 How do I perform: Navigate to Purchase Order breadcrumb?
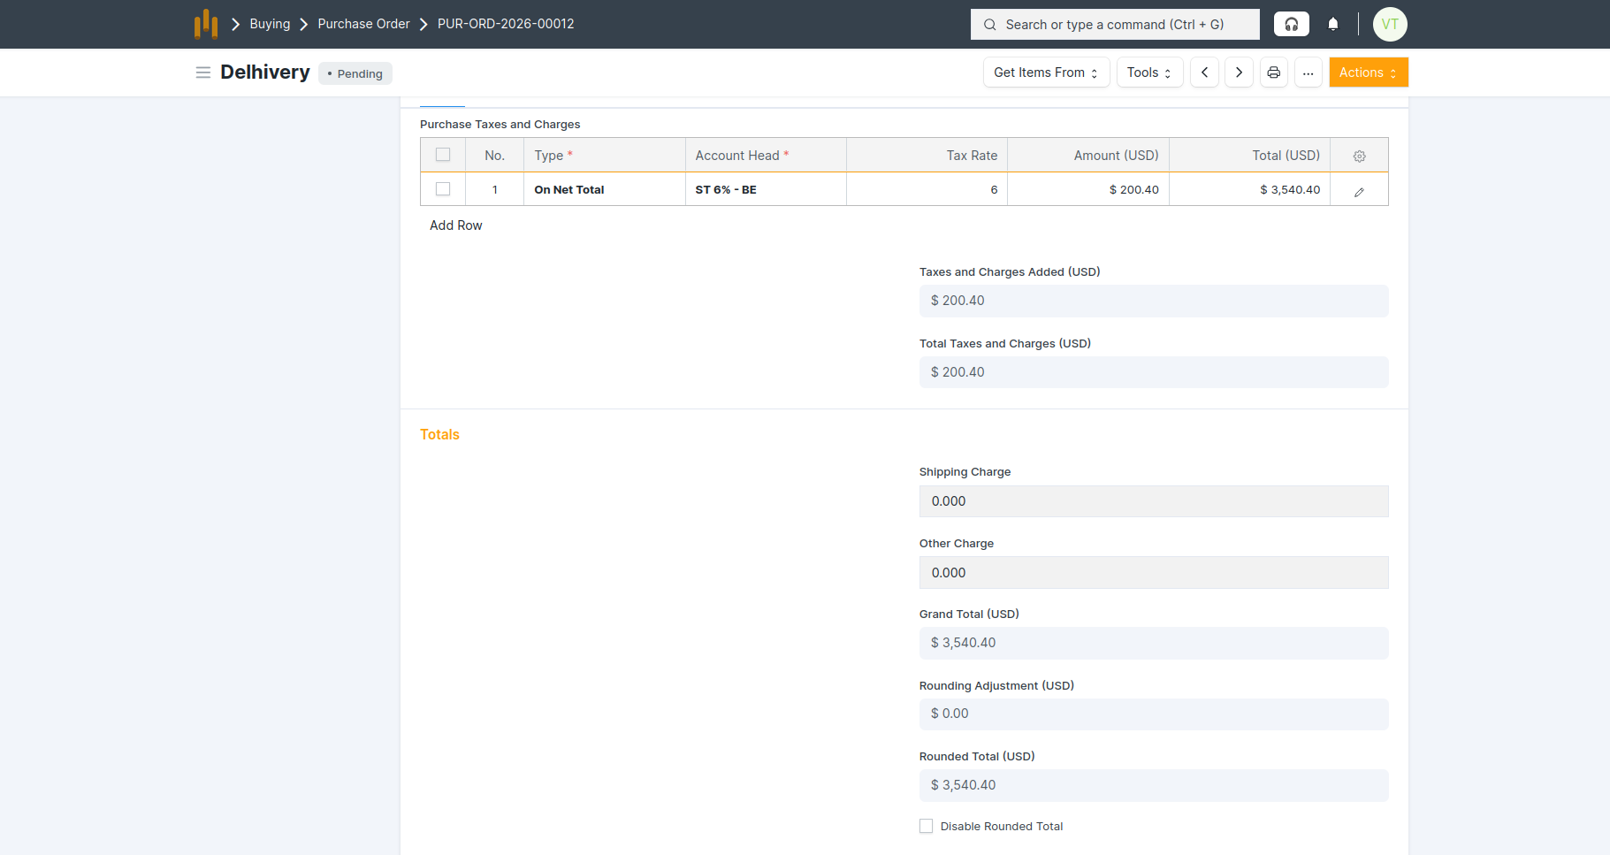click(x=363, y=24)
